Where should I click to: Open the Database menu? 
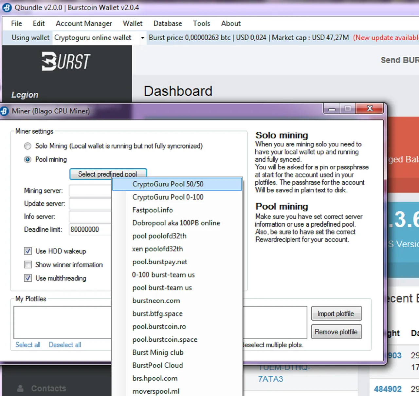point(168,24)
